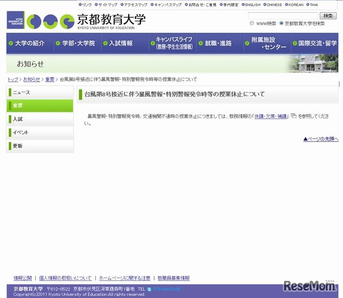Click the トップ breadcrumb link

tap(13, 79)
